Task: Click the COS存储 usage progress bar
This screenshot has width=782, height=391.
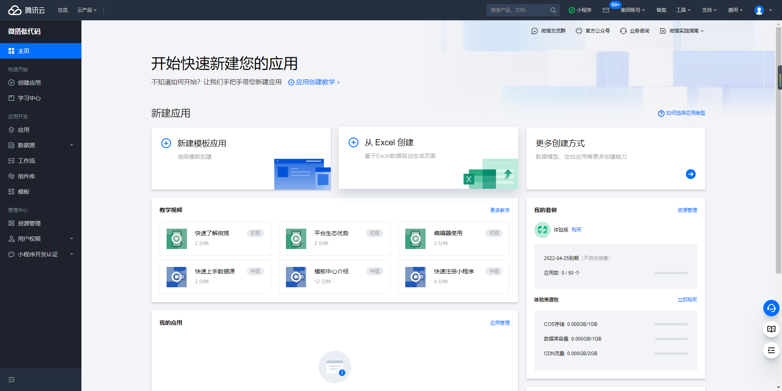Action: 671,324
